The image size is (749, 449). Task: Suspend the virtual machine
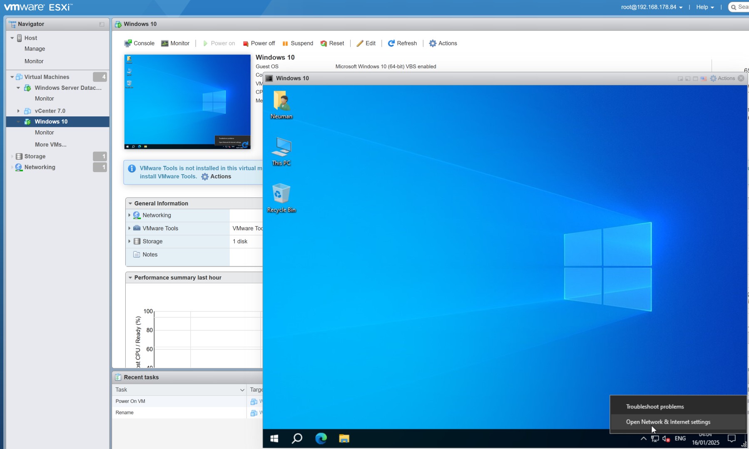point(298,43)
